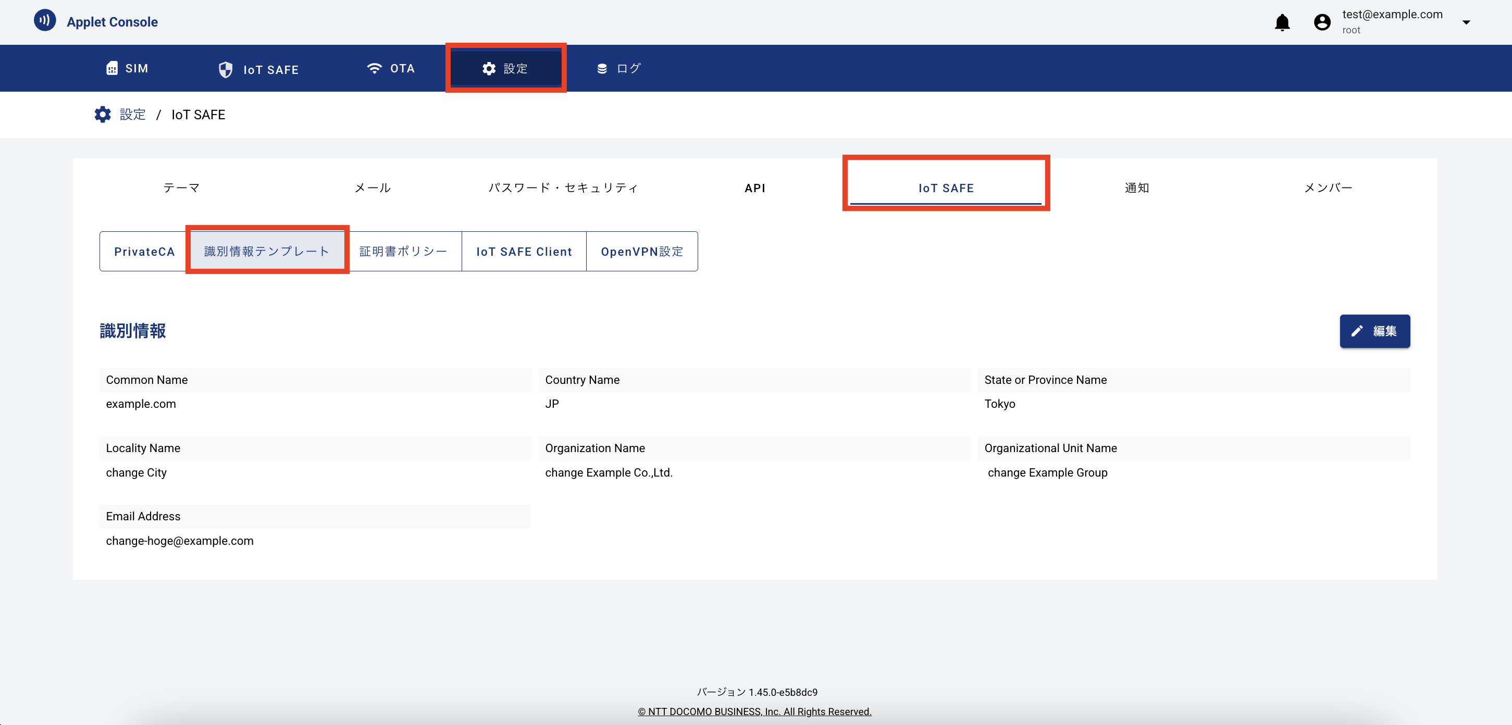Select the PrivateCA sub-tab
The image size is (1512, 725).
click(144, 252)
